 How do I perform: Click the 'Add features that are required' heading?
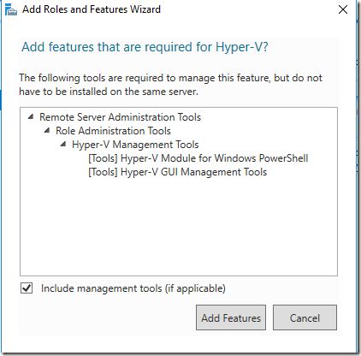click(x=145, y=47)
